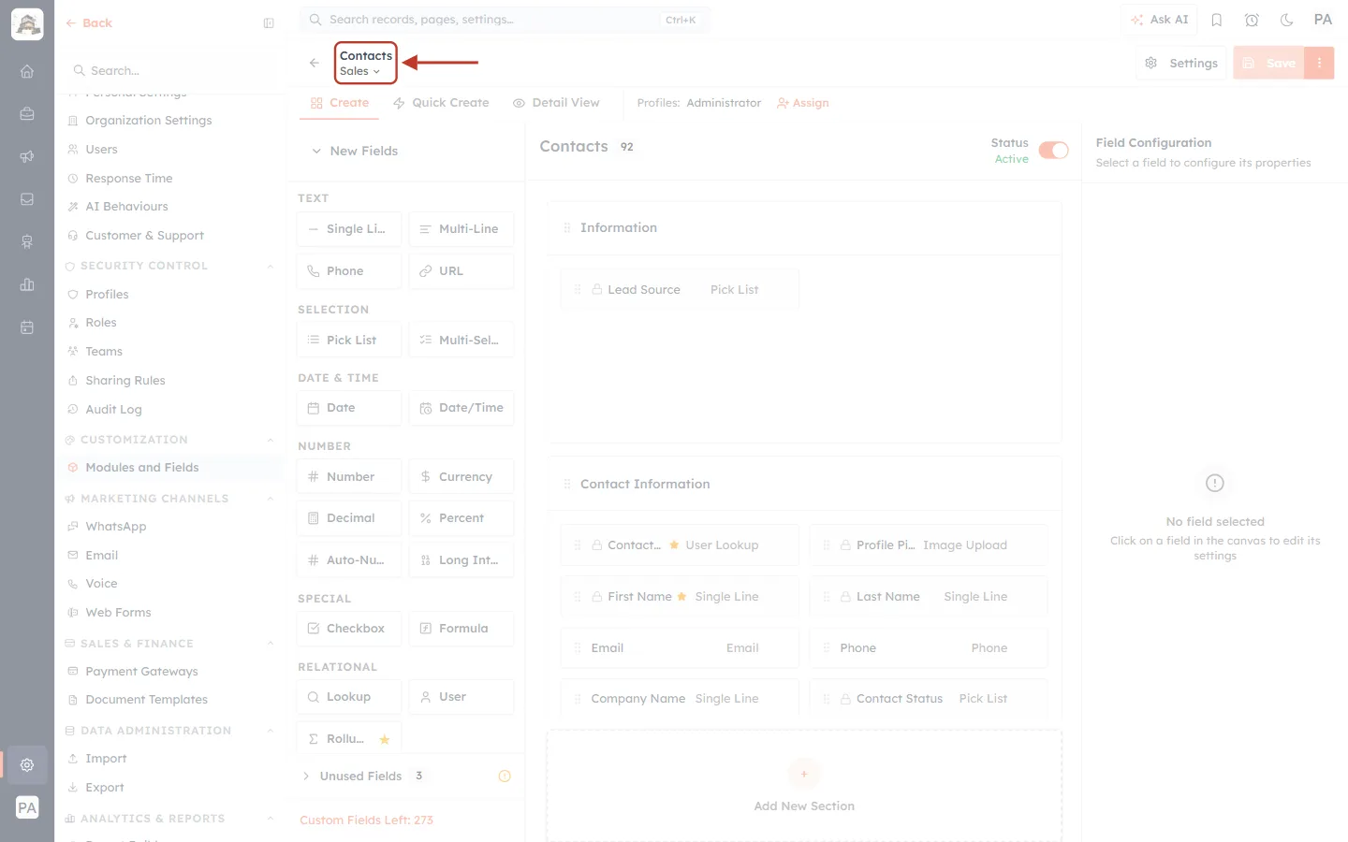Open the inbox icon in left rail
The image size is (1348, 842).
pos(27,199)
